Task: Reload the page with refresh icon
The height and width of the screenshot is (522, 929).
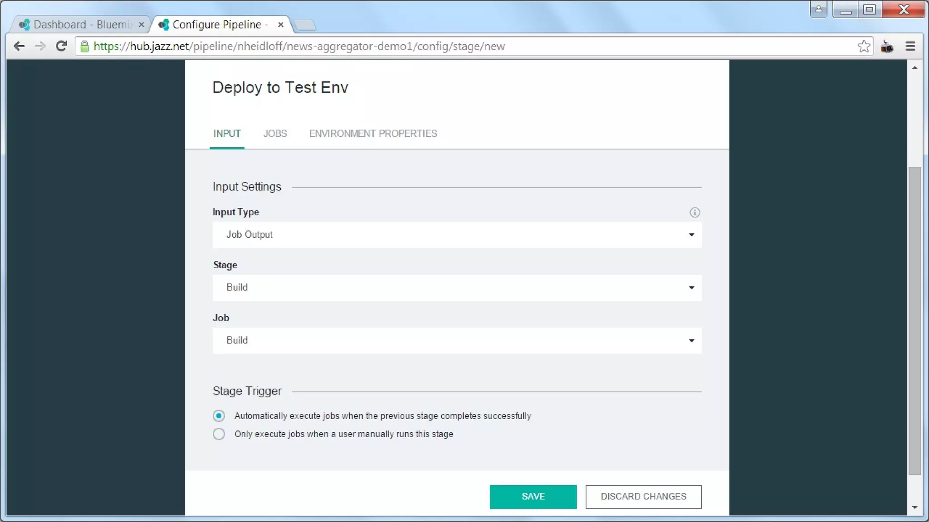Action: click(x=61, y=46)
